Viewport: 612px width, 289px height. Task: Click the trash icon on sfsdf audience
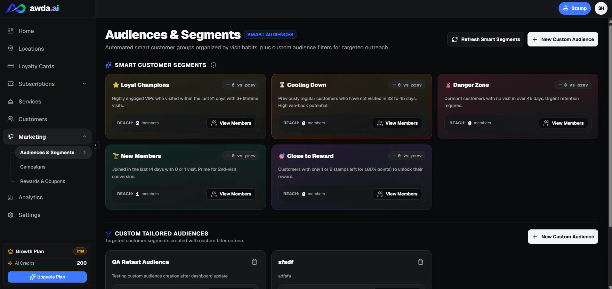(x=421, y=262)
